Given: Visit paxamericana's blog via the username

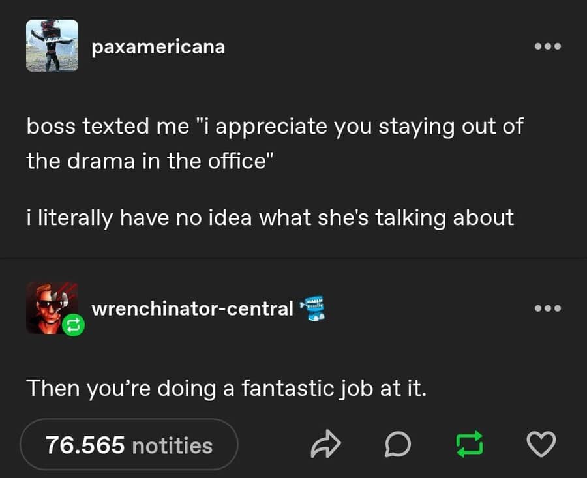Looking at the screenshot, I should point(158,47).
